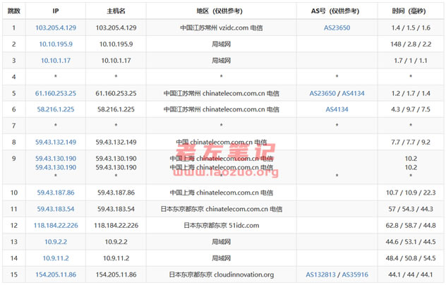Select hop 10 region 中国上海 chinatelecom.com.cn
Image resolution: width=446 pixels, height=285 pixels.
222,193
